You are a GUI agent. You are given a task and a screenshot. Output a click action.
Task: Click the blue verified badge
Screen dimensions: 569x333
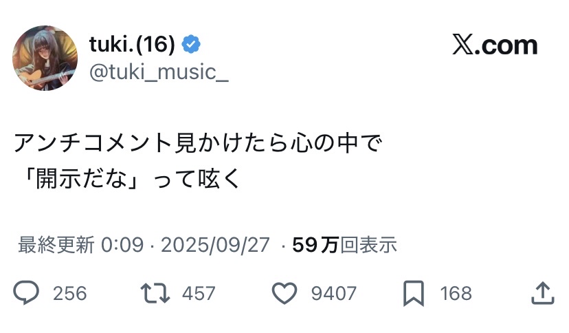coord(191,45)
